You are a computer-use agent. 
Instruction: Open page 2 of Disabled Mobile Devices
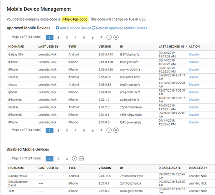(58, 159)
